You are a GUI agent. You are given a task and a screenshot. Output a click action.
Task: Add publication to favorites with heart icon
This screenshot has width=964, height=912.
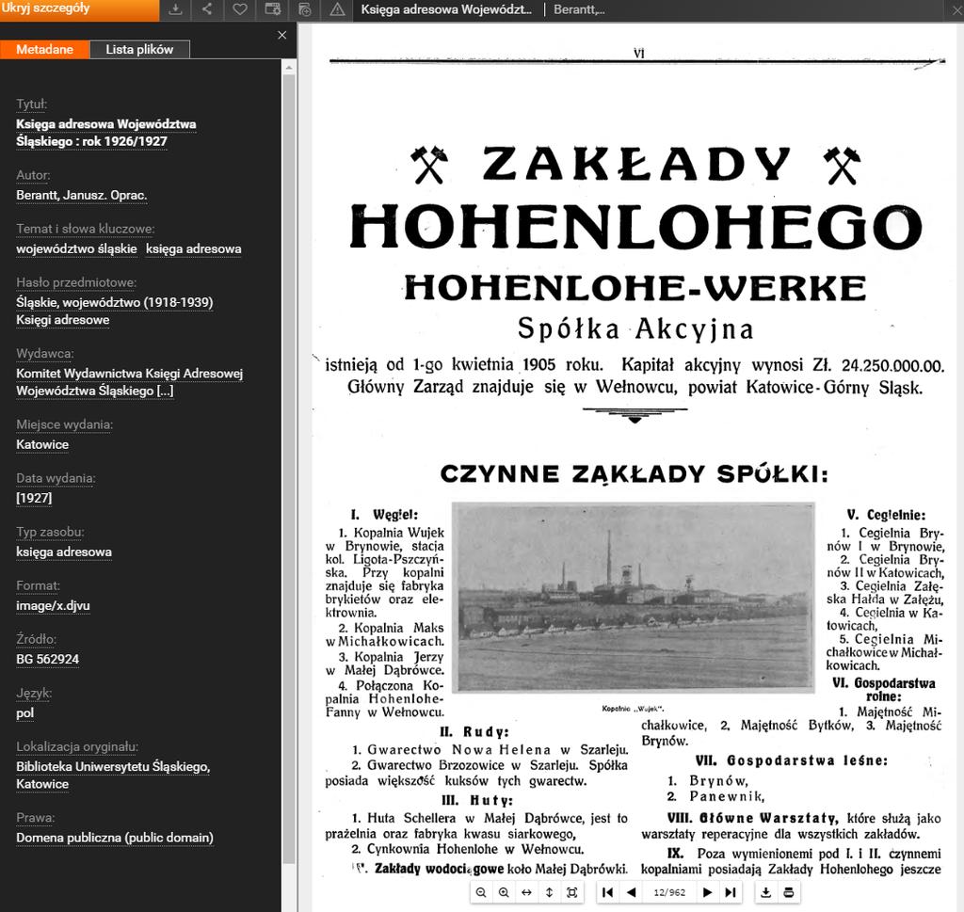pyautogui.click(x=240, y=9)
